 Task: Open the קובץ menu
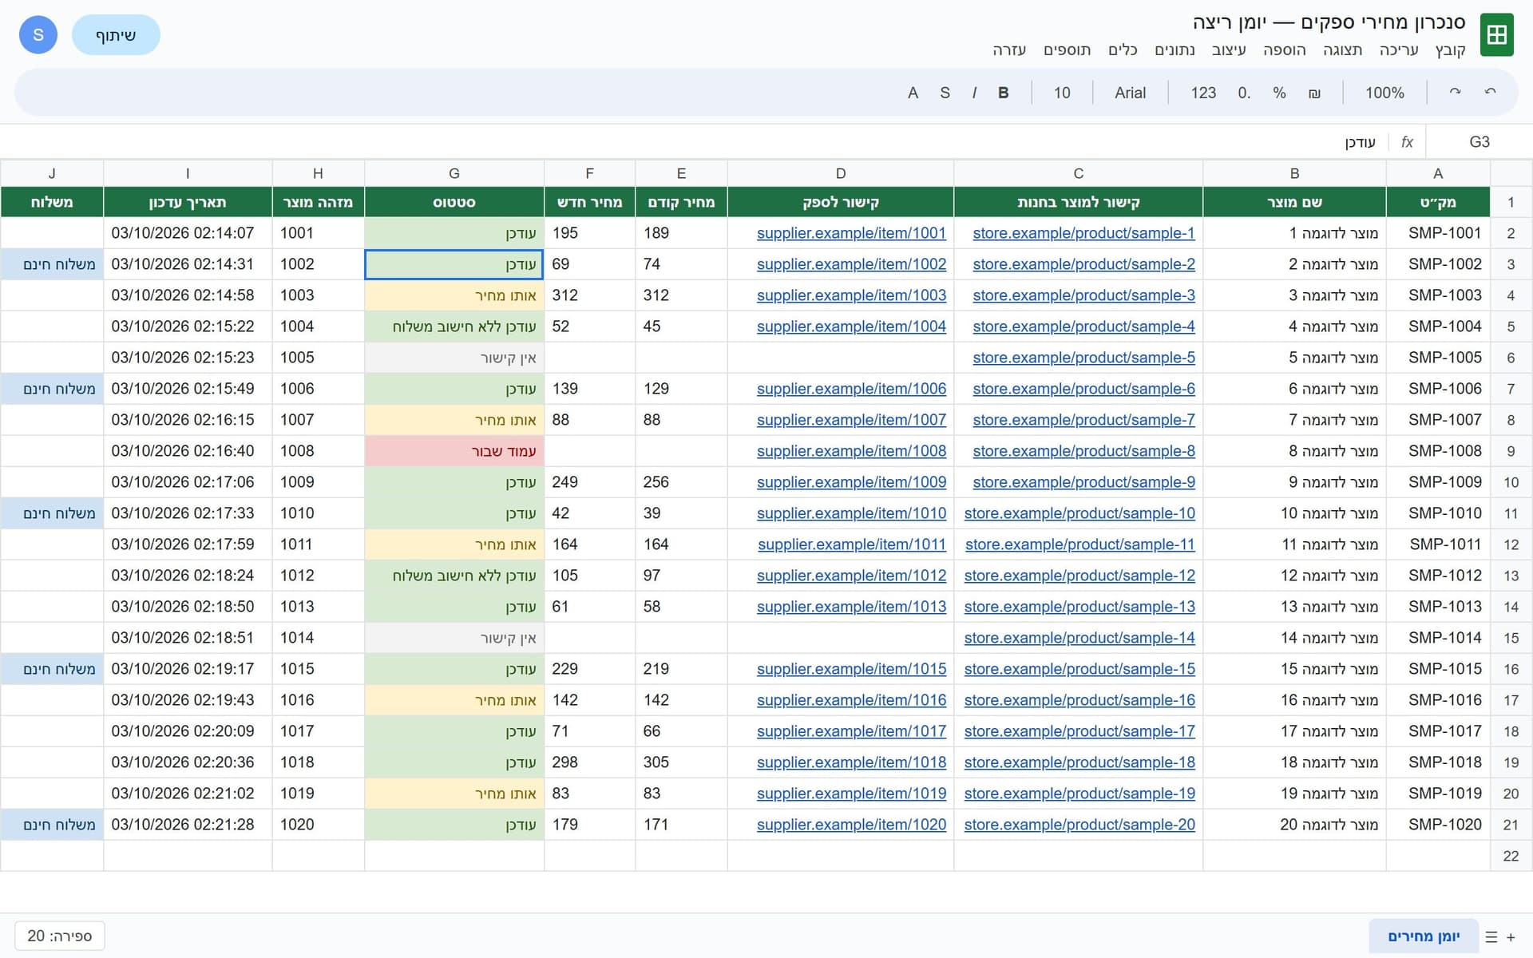click(x=1450, y=50)
